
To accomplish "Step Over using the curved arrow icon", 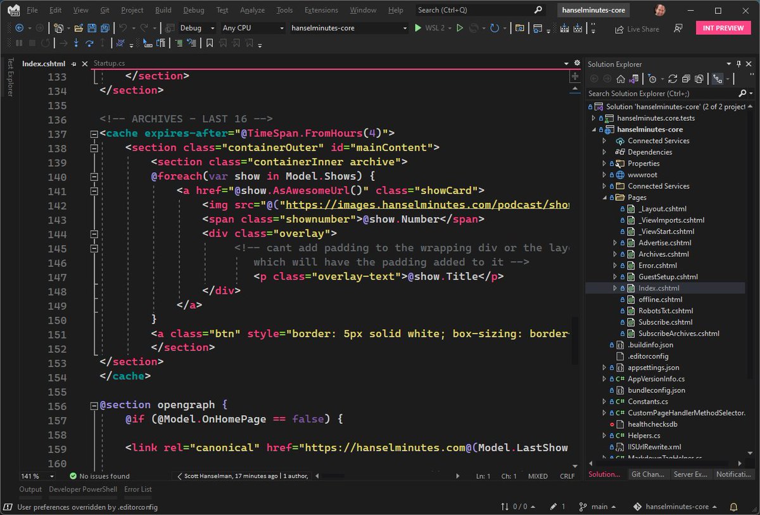I will pos(90,43).
